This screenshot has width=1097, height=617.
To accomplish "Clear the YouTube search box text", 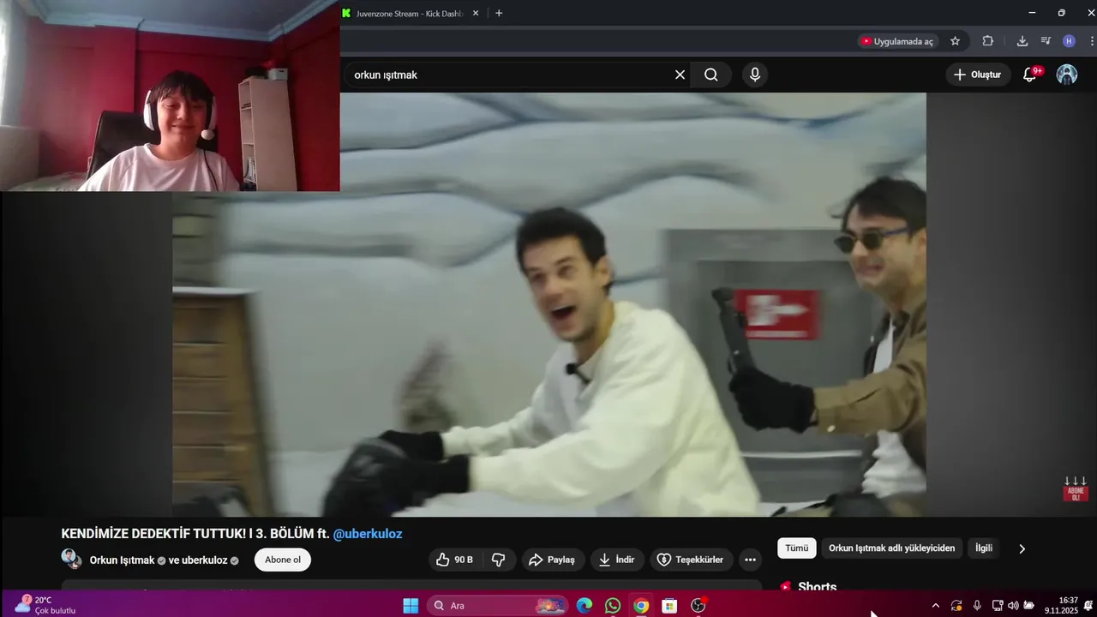I will coord(680,75).
